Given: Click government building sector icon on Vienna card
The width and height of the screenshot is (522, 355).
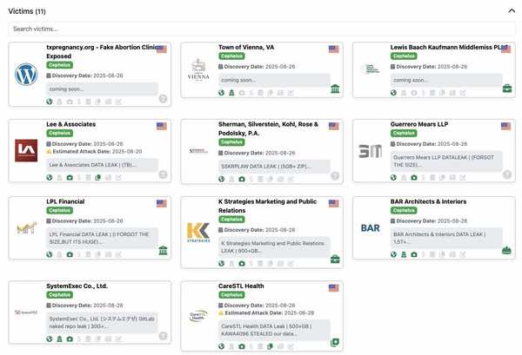Looking at the screenshot, I should (335, 89).
